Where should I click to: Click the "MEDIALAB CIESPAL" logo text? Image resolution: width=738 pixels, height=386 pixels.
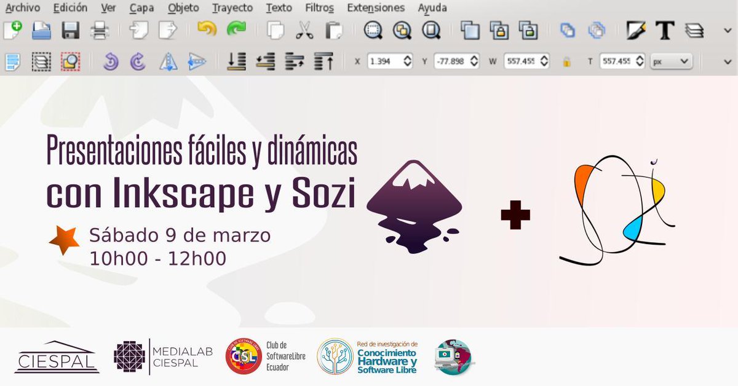point(183,356)
